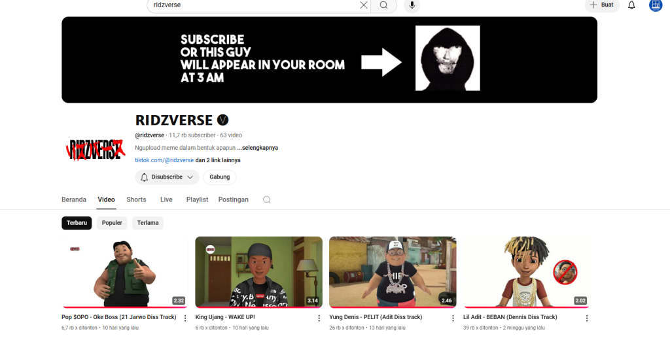The width and height of the screenshot is (670, 342).
Task: Go to the Live tab
Action: 166,199
